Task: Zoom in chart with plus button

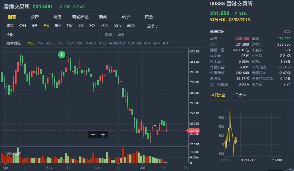Action: point(103,135)
